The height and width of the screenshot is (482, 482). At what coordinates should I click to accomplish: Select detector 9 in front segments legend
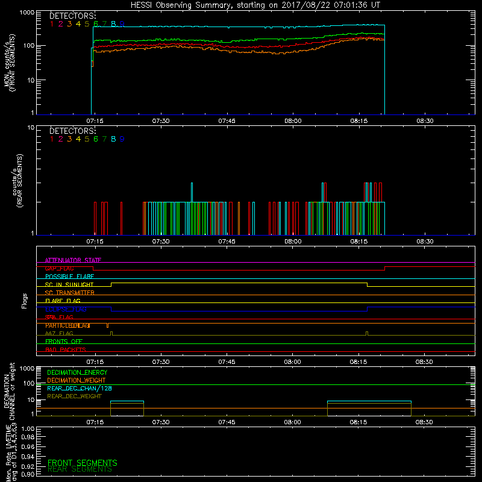122,24
